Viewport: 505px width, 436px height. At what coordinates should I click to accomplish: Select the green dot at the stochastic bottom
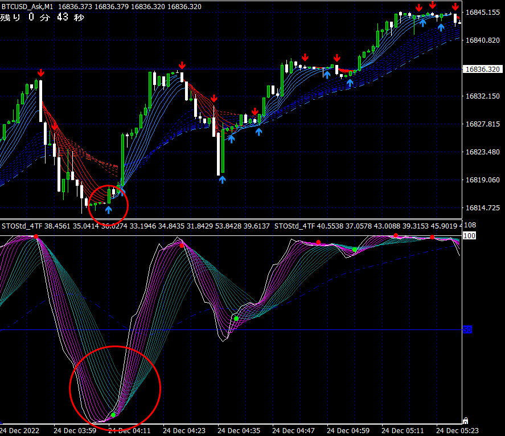tap(113, 415)
